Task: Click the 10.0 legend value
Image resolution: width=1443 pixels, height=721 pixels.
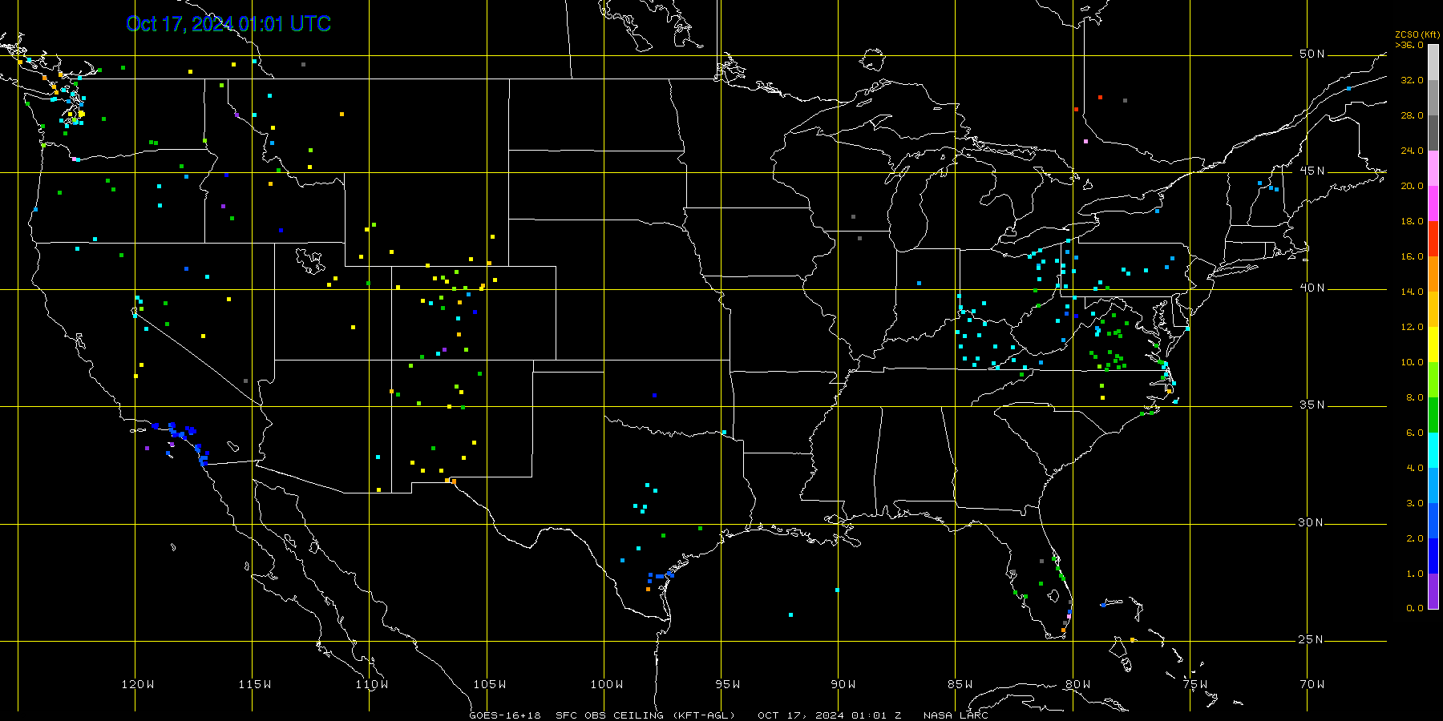Action: (x=1413, y=362)
